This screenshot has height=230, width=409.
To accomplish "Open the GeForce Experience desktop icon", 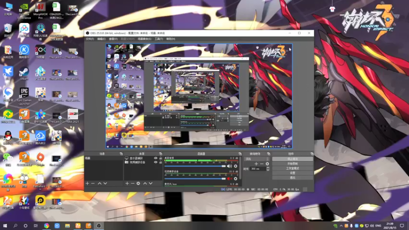I will (x=24, y=11).
